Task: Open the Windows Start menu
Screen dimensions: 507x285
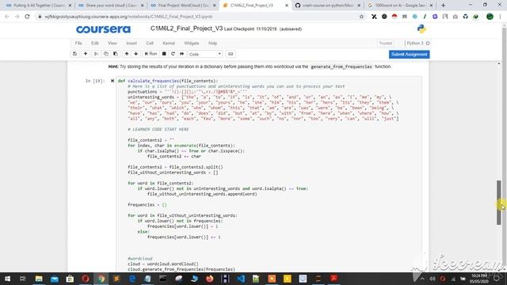Action: [x=7, y=279]
